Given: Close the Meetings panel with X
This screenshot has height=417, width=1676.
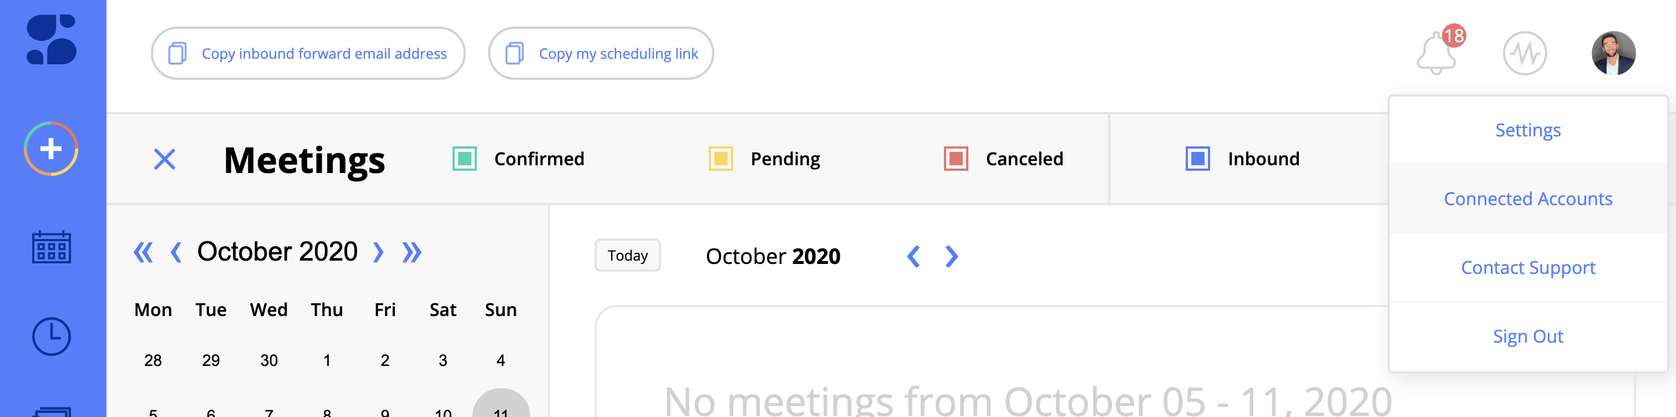Looking at the screenshot, I should (165, 159).
